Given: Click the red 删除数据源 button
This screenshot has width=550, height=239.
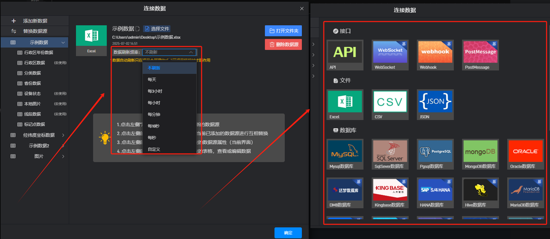Looking at the screenshot, I should [283, 44].
